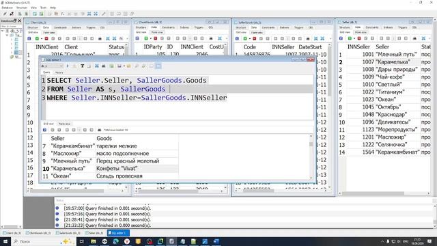Click red delete-row icon in SellerGoods window
437x246 pixels.
click(254, 38)
